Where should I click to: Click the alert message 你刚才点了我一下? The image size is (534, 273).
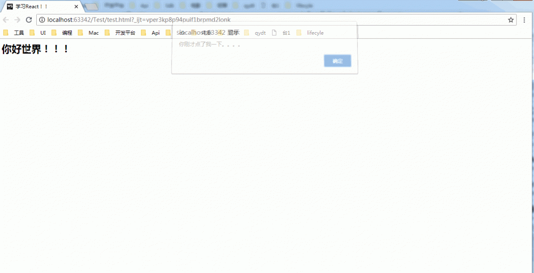point(209,44)
